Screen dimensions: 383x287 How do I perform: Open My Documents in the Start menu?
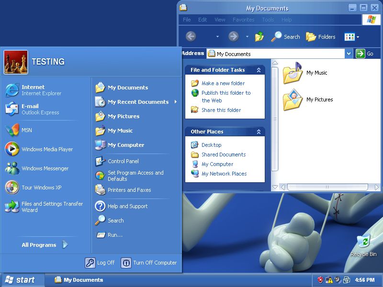pos(122,88)
